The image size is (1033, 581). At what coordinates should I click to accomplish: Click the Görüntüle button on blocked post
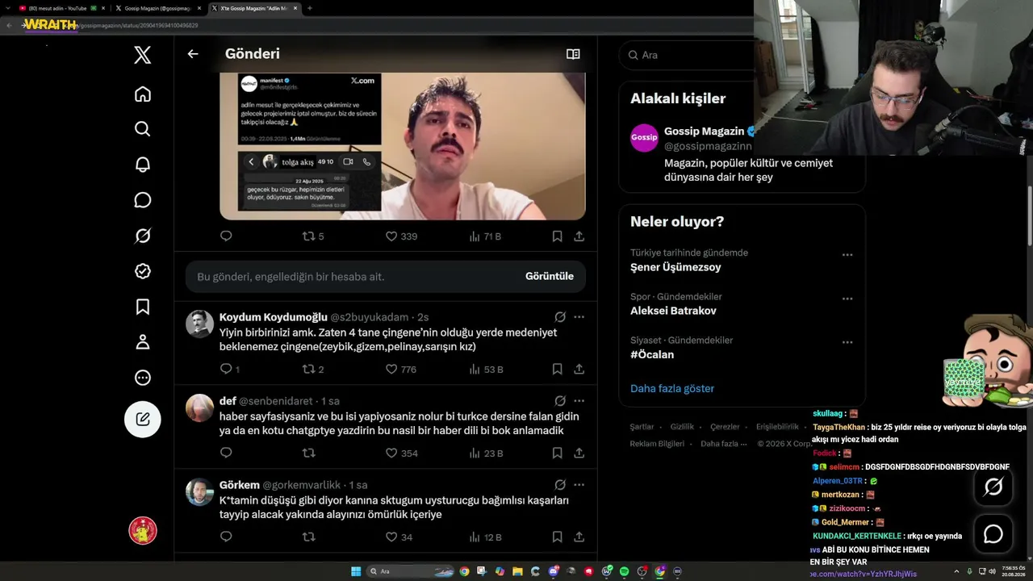(x=550, y=277)
